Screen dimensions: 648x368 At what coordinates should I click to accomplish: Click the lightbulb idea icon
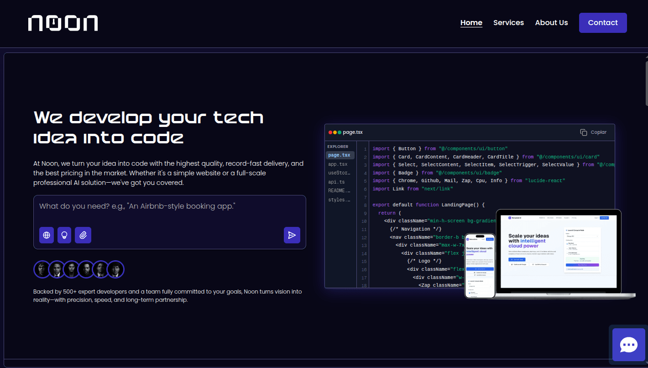(64, 235)
